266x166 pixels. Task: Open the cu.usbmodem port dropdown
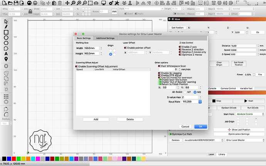(204, 140)
